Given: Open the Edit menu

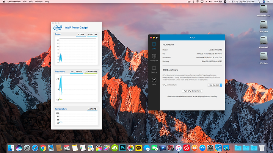Looking at the screenshot, I should (31, 2).
